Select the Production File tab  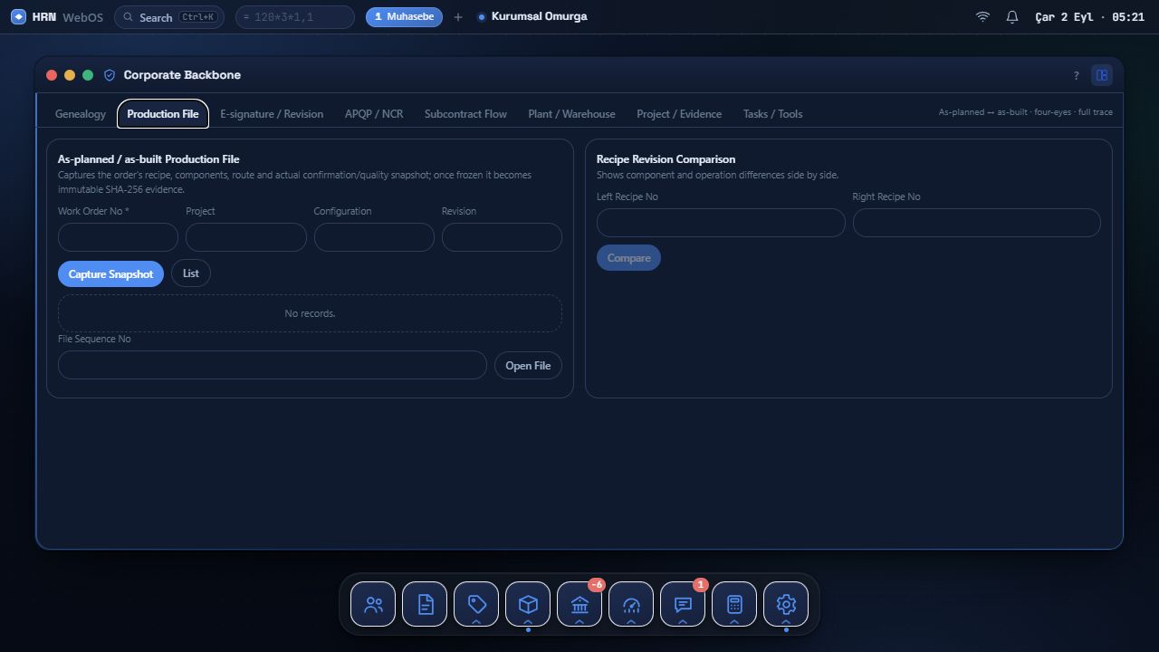pos(163,114)
